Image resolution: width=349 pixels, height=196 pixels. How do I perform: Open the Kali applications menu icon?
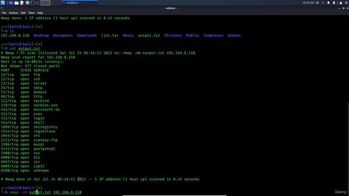tap(3, 3)
